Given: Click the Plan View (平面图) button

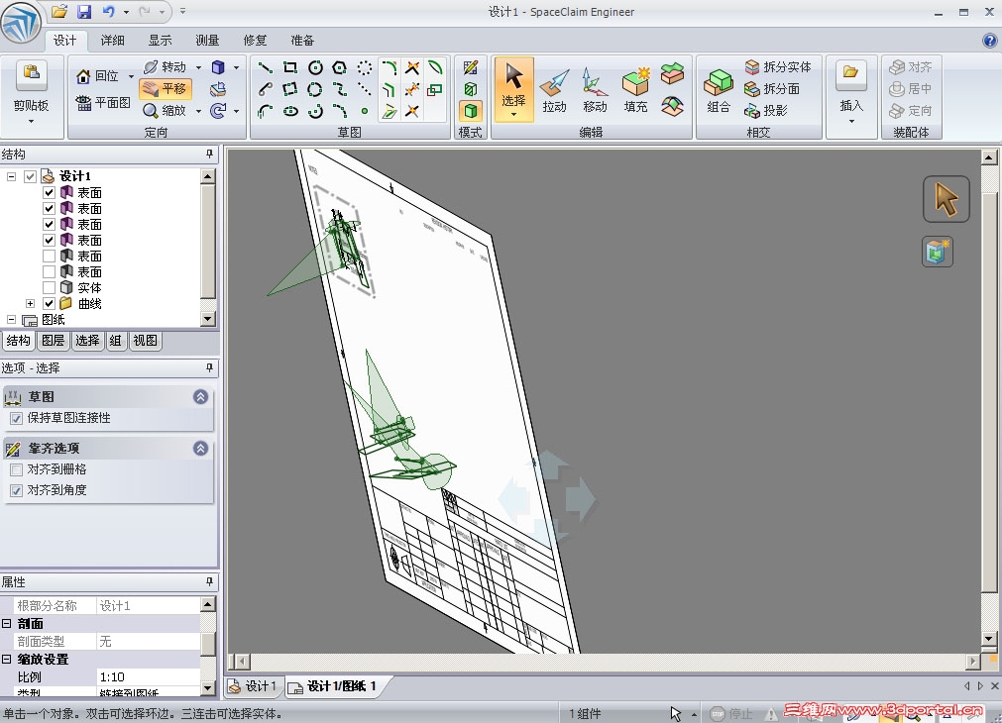Looking at the screenshot, I should (103, 103).
